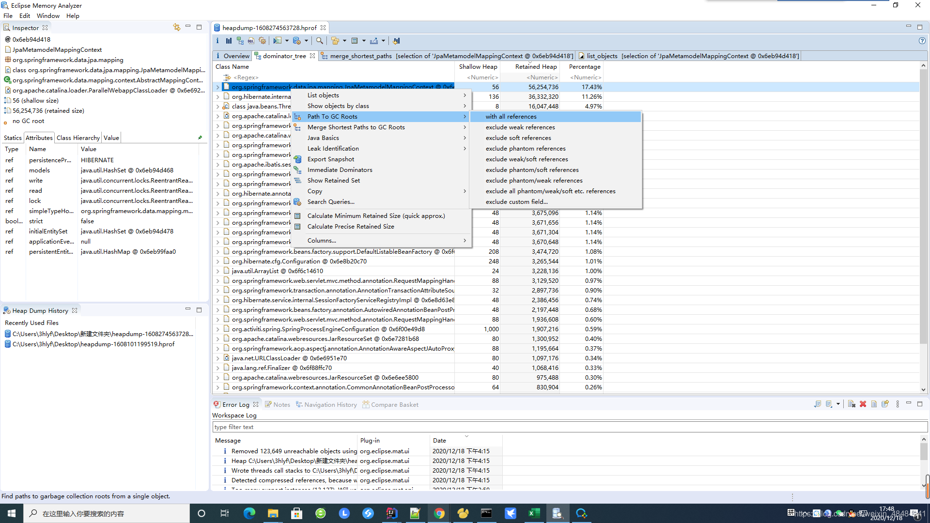Screen dimensions: 930x523
Task: Select 'with all references' submenu item
Action: tap(556, 117)
